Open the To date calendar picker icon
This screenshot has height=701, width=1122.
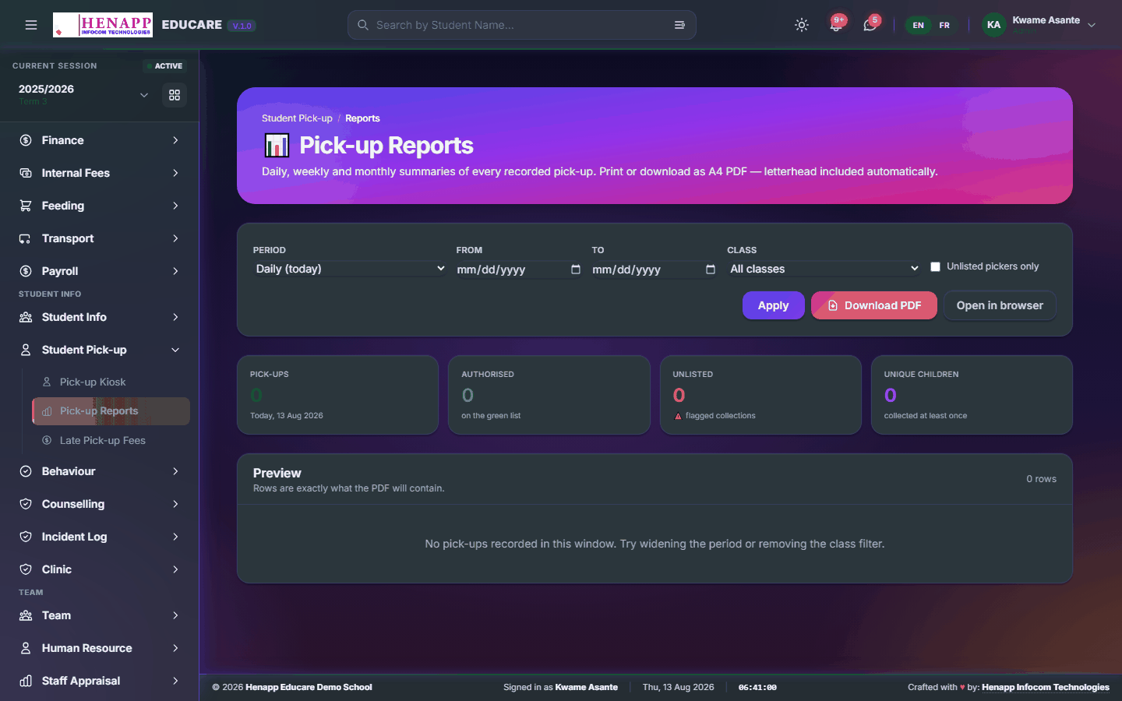[x=711, y=269]
